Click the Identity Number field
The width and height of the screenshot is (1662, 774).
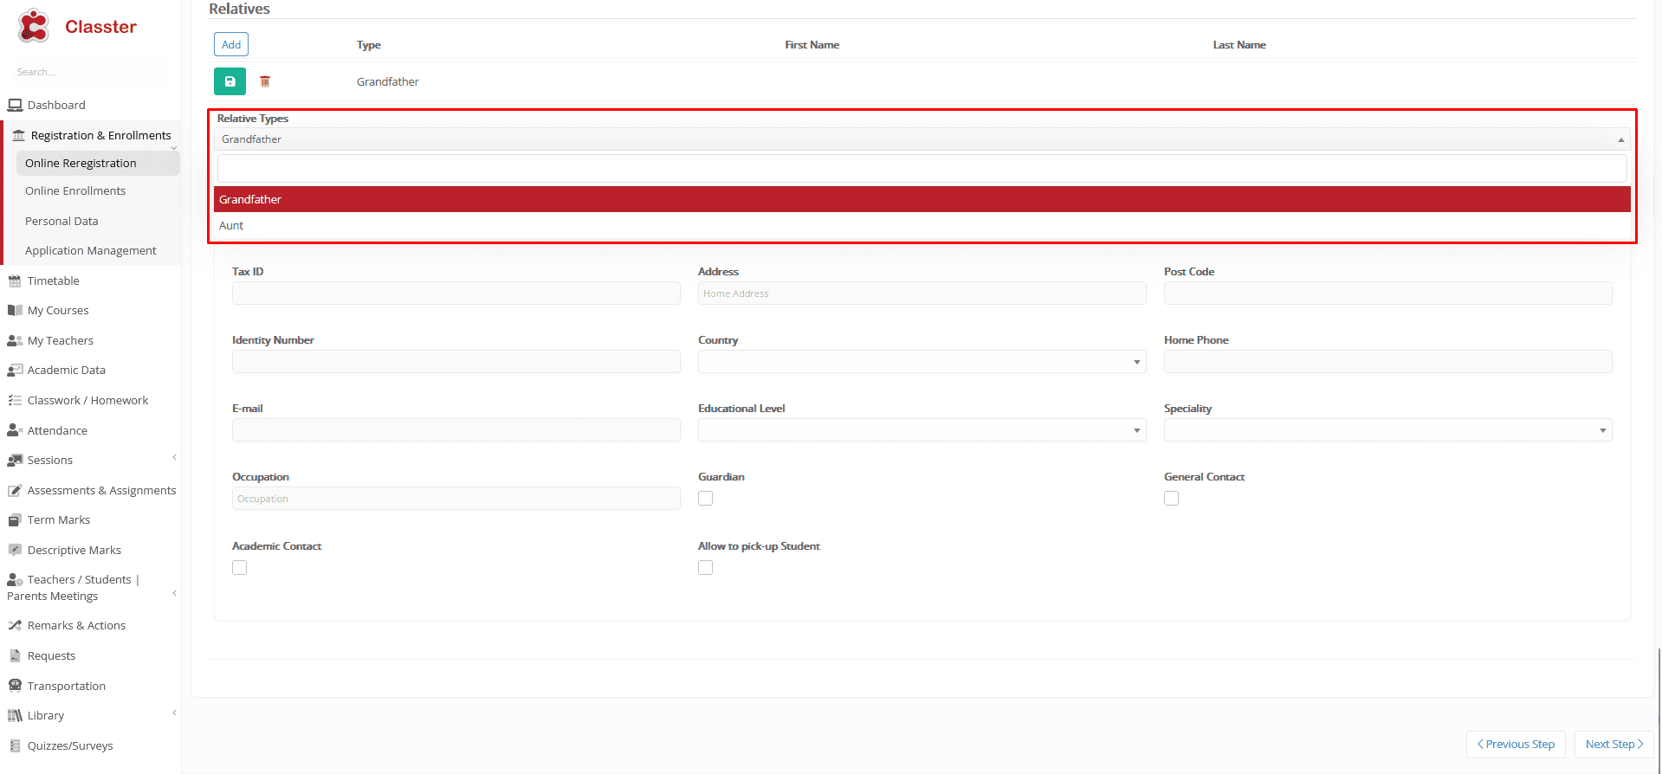pos(456,362)
